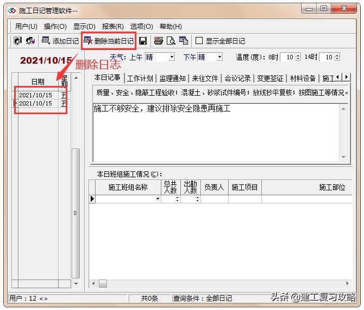Switch to the 材料设备 tab
The width and height of the screenshot is (364, 310).
click(303, 78)
